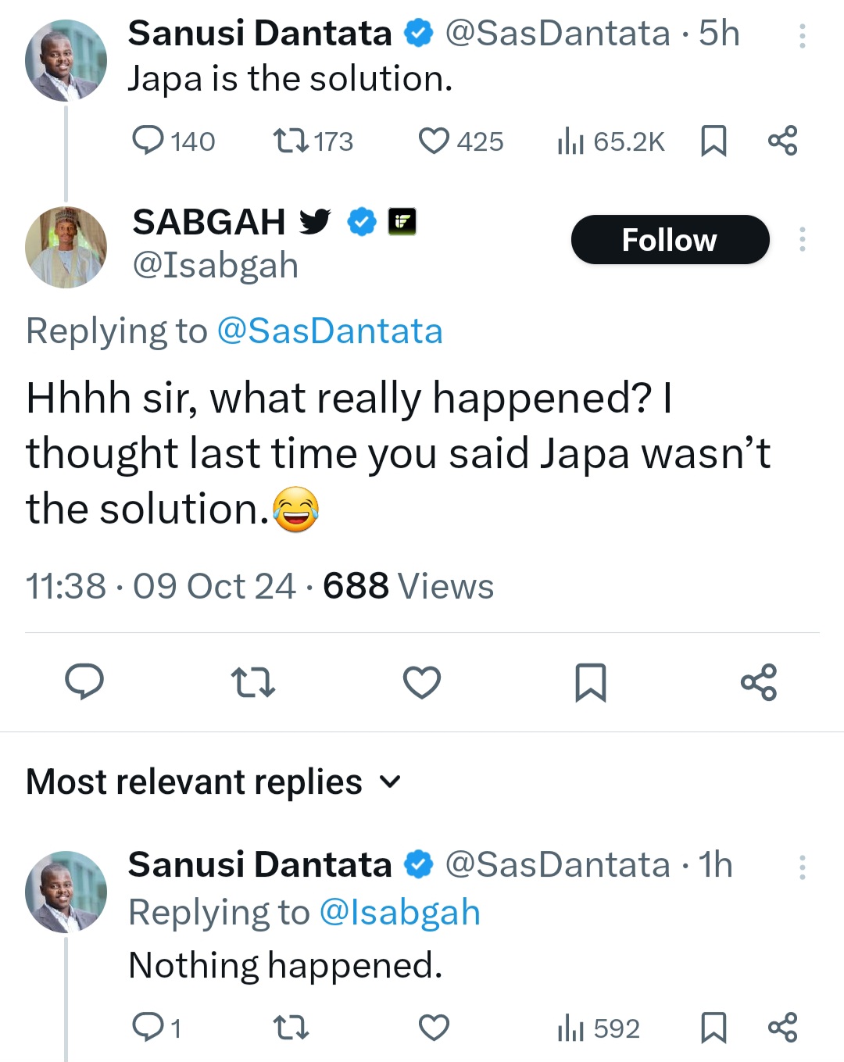Follow the SABGAH account

670,240
